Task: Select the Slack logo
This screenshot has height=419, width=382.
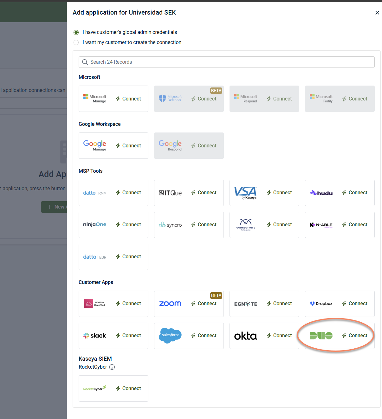Action: [x=95, y=336]
